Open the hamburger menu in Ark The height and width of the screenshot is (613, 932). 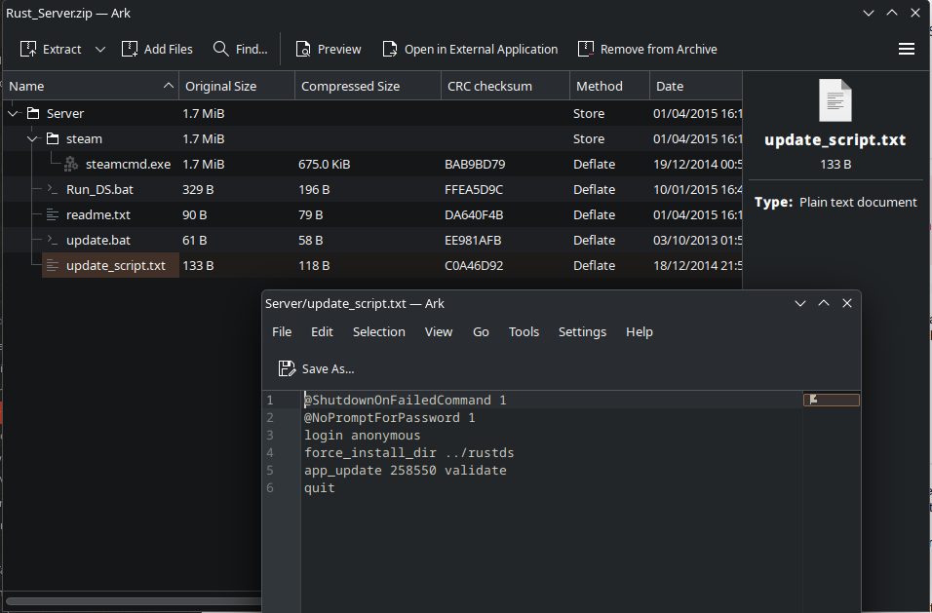pyautogui.click(x=907, y=50)
